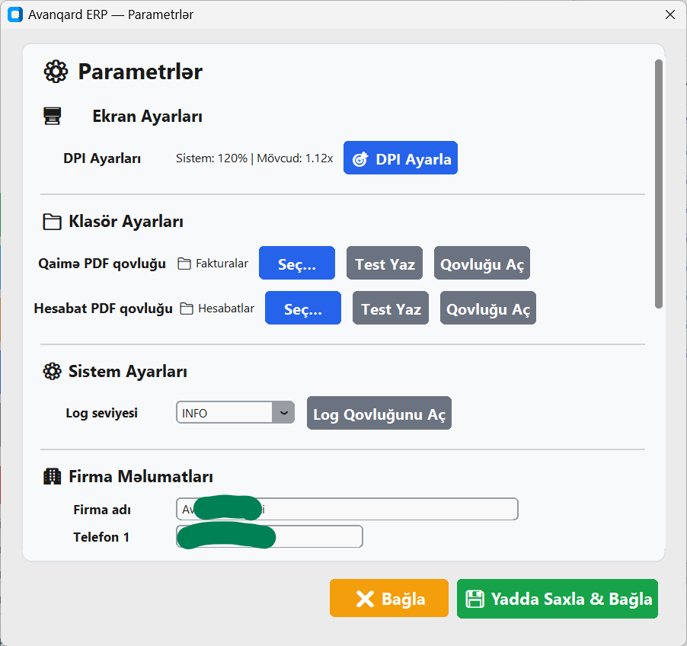Click the folder icon next to Hesabatlar label
The height and width of the screenshot is (646, 687).
coord(185,308)
